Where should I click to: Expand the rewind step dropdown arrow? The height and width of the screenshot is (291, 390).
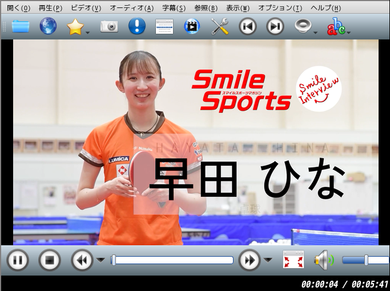point(100,260)
